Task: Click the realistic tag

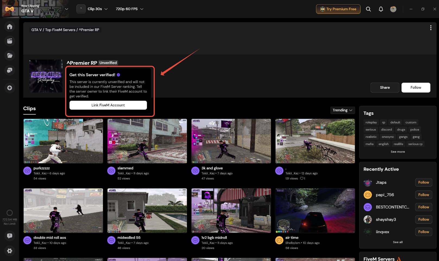Action: [371, 137]
